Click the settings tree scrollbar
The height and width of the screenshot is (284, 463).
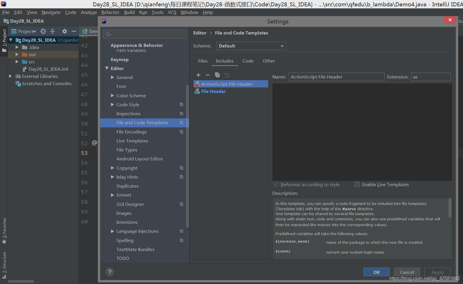coord(187,156)
